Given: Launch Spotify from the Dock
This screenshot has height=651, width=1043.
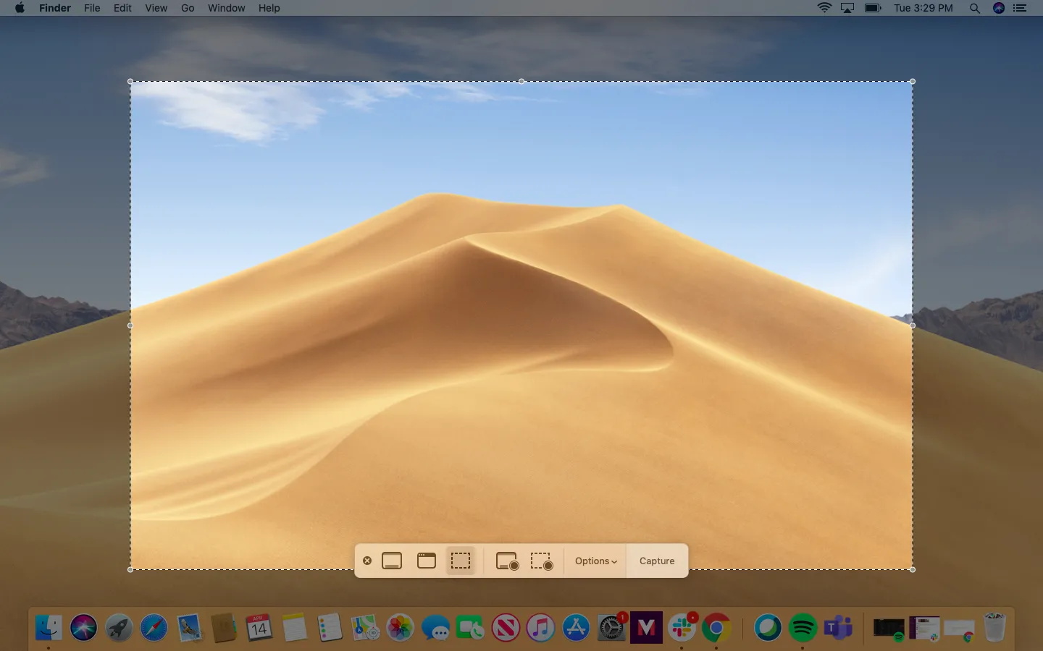Looking at the screenshot, I should click(803, 628).
